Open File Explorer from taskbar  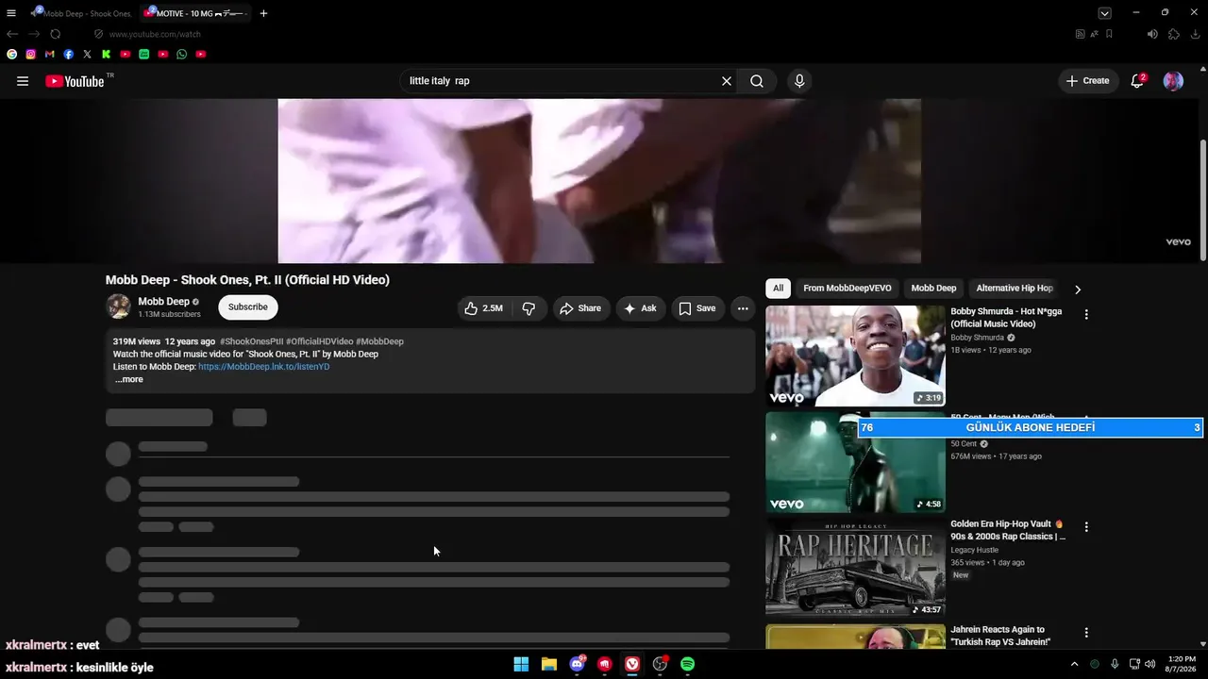tap(549, 664)
